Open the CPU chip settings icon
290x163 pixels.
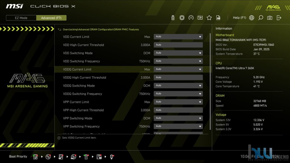click(x=182, y=18)
